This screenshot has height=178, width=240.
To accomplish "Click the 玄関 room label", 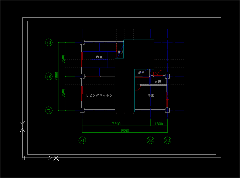I will pos(158,81).
